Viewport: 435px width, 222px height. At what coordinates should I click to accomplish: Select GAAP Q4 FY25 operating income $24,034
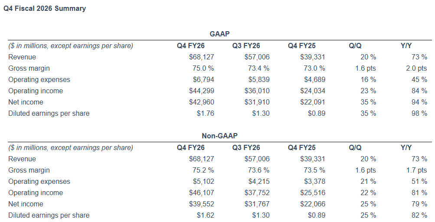click(x=313, y=91)
